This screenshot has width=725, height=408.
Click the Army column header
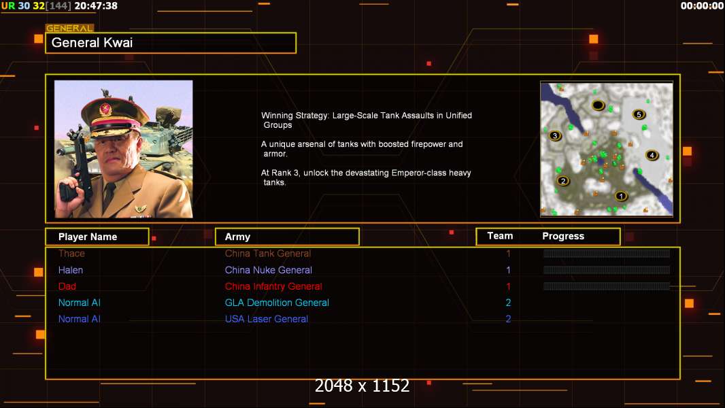pos(287,237)
